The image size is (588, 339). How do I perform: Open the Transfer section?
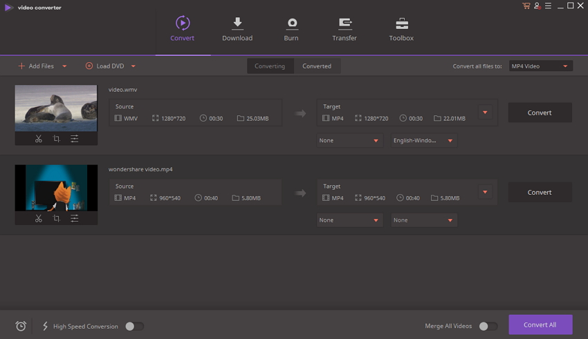click(344, 30)
